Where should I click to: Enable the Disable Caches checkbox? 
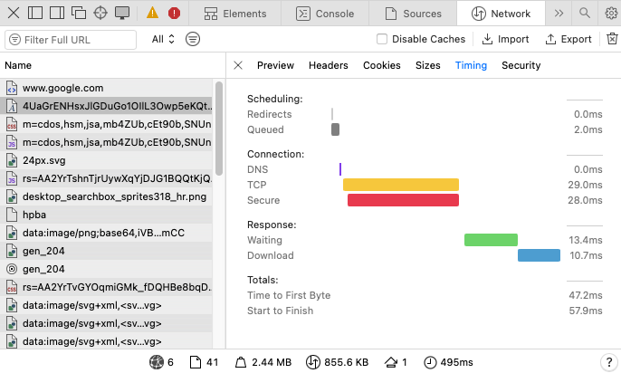tap(382, 39)
